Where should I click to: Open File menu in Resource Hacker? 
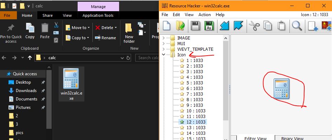(x=165, y=15)
